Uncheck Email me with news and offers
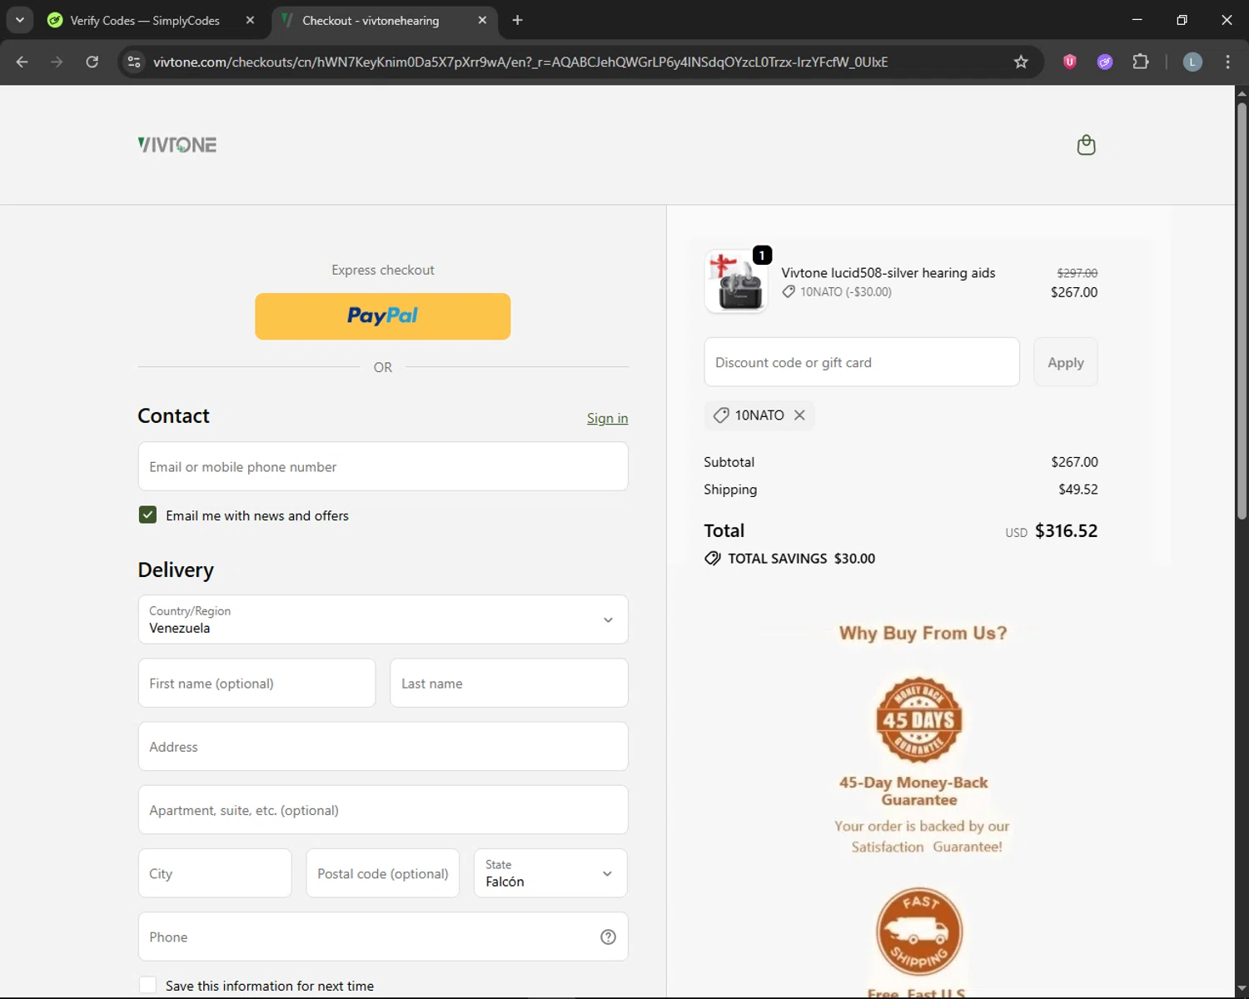The image size is (1249, 999). click(x=147, y=515)
